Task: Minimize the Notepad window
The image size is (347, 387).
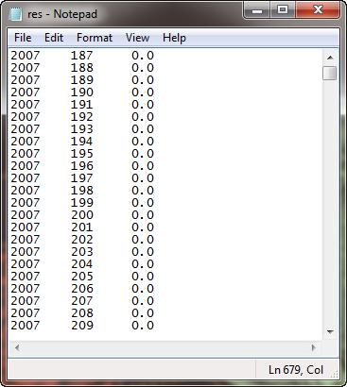Action: pos(257,10)
